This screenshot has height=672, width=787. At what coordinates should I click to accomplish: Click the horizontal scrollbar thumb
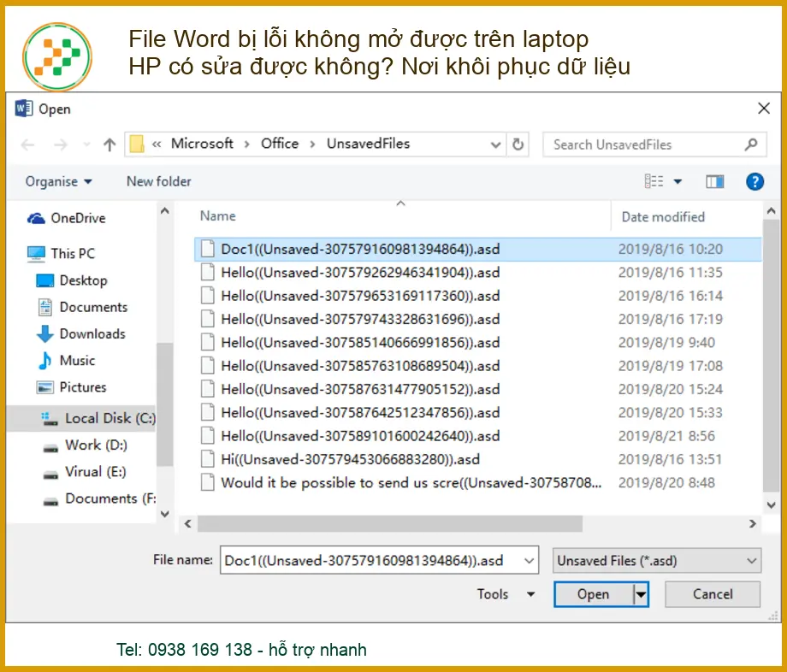tap(390, 524)
